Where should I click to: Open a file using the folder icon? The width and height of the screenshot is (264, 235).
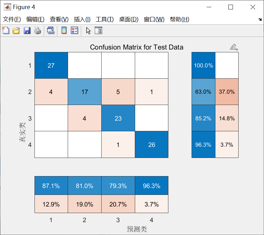point(16,30)
